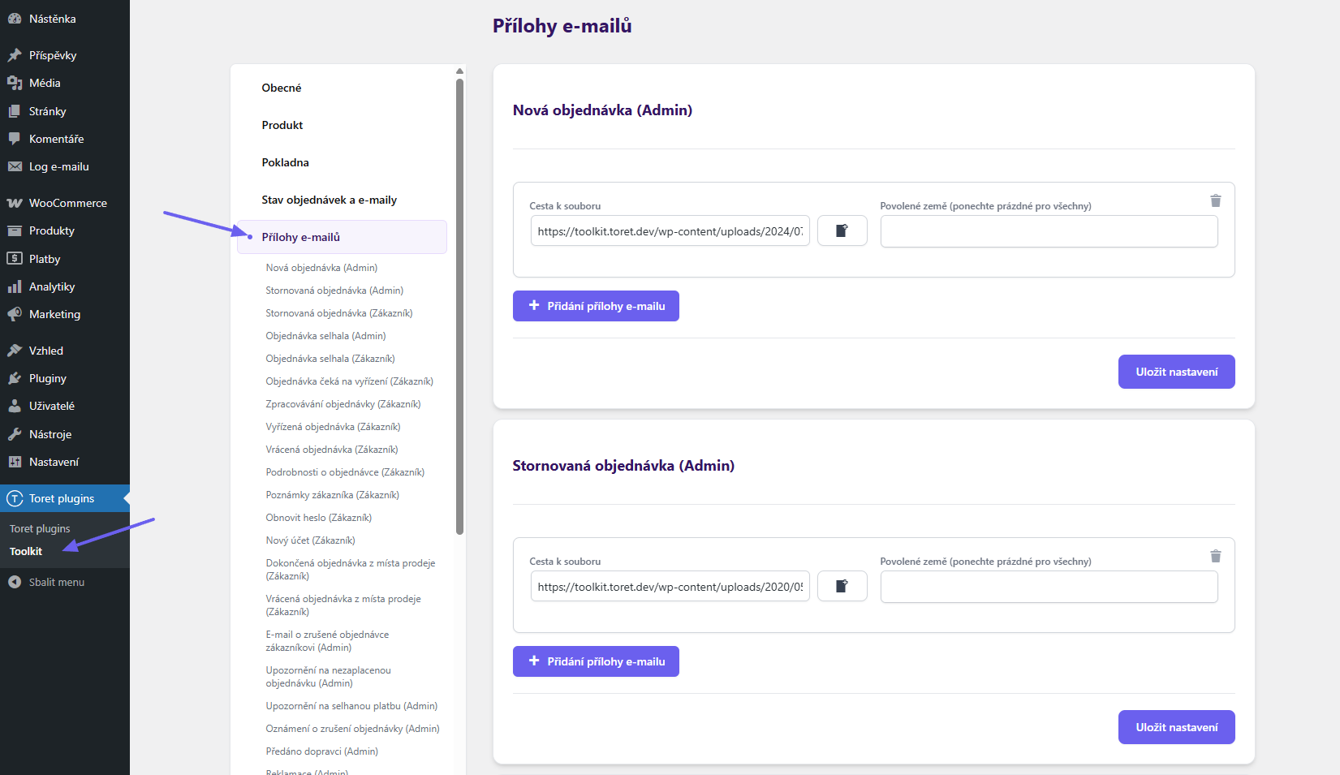Collapse the menu via Sbalit menu
This screenshot has height=775, width=1340.
53,581
